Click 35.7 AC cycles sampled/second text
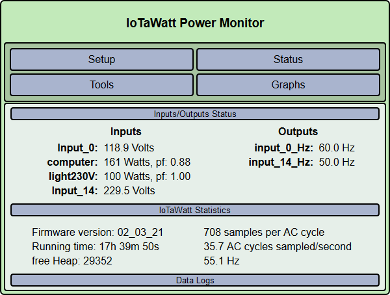Image resolution: width=390 pixels, height=295 pixels. point(278,247)
